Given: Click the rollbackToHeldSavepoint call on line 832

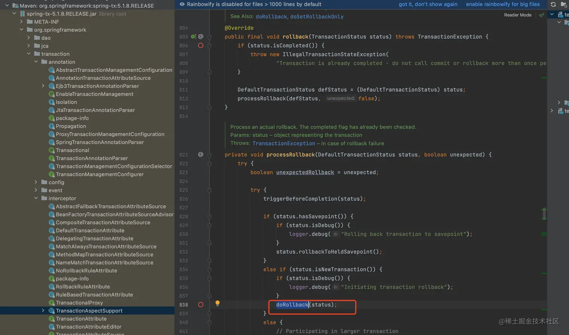Looking at the screenshot, I should (x=336, y=252).
